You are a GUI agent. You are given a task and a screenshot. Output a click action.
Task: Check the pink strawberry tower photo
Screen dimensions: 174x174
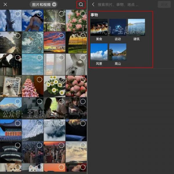click(x=39, y=79)
